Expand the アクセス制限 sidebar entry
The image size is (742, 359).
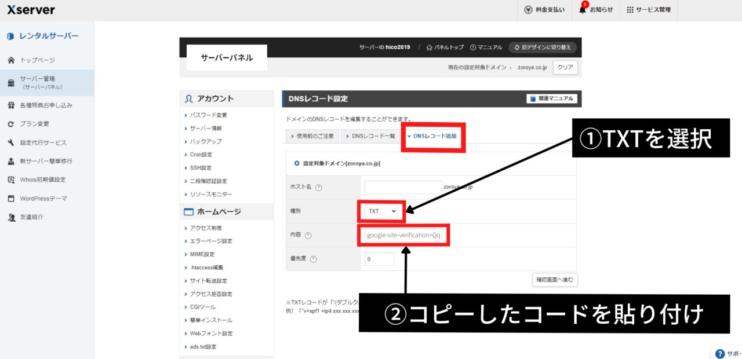tap(206, 228)
